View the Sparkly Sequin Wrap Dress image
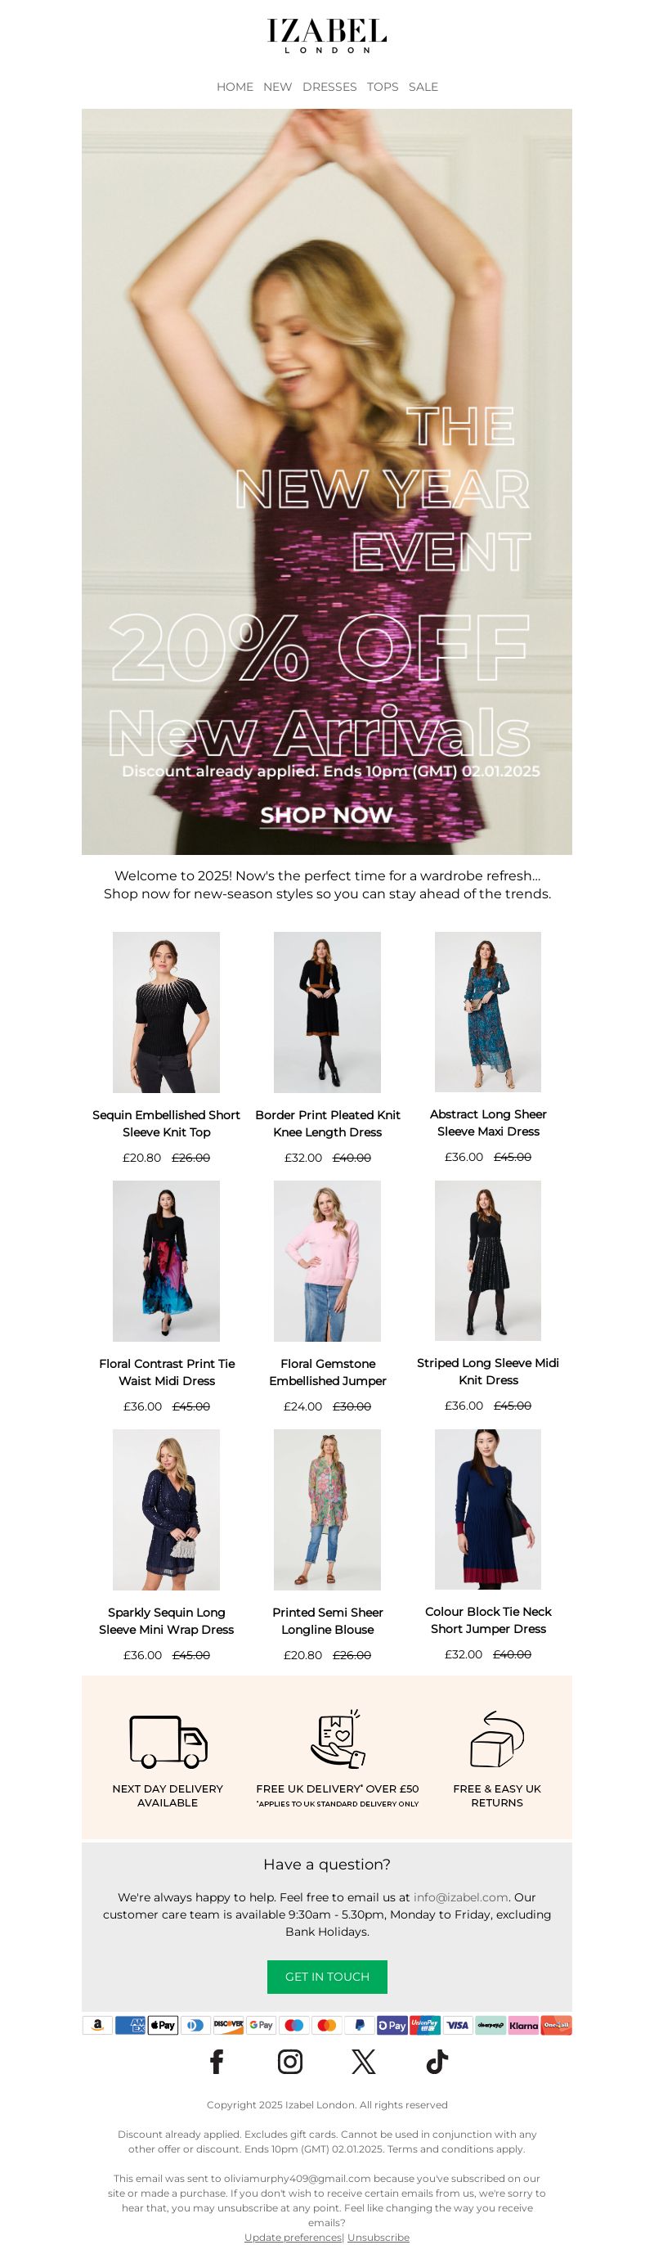This screenshot has height=2263, width=654. (166, 1509)
